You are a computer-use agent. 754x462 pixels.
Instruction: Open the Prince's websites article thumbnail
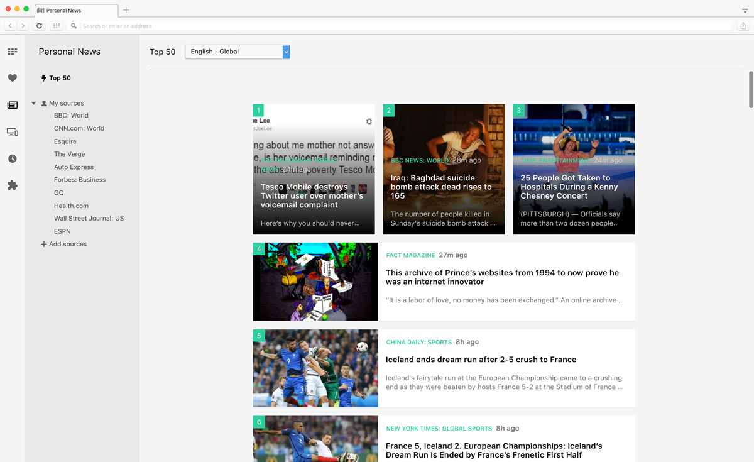(315, 282)
